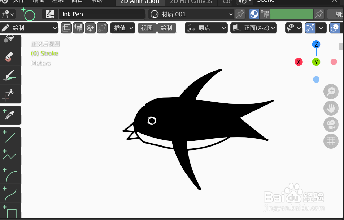
Task: Click the 绘制 button next to 视图
Action: click(167, 28)
